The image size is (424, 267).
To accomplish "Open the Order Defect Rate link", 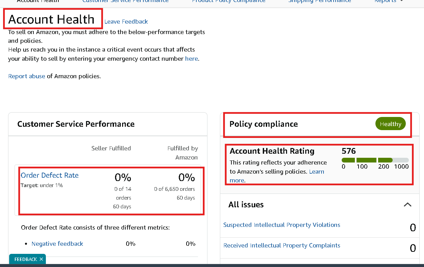I will pyautogui.click(x=50, y=175).
